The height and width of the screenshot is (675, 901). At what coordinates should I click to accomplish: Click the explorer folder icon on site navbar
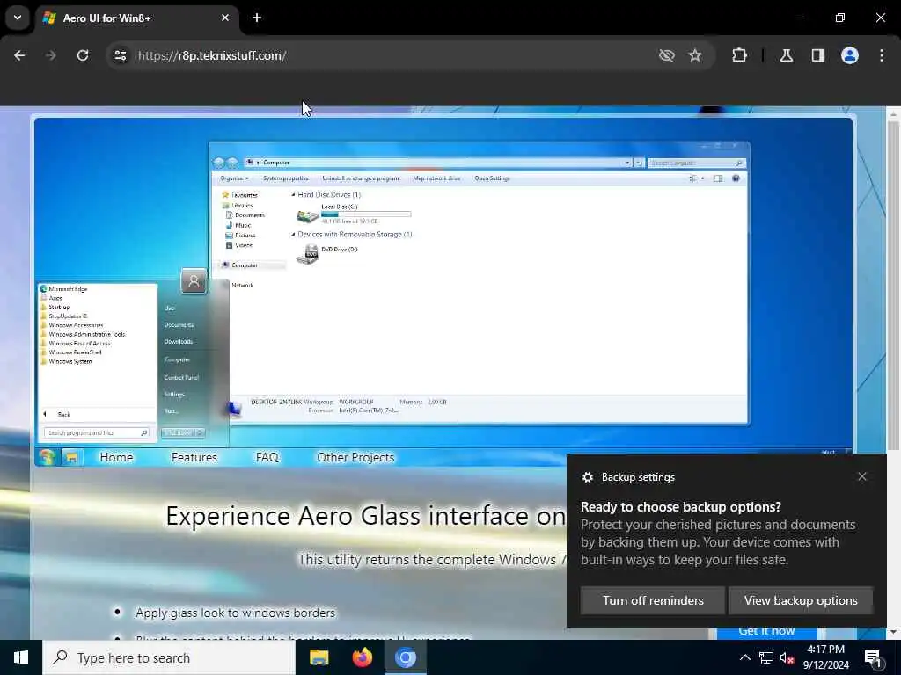coord(71,457)
